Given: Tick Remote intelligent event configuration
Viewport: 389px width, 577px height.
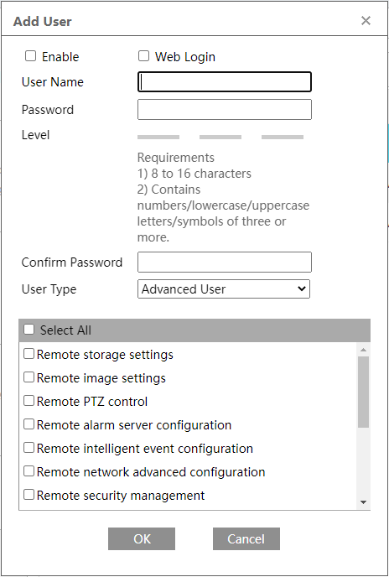Looking at the screenshot, I should point(29,448).
